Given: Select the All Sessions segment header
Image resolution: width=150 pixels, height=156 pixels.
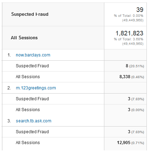Looking at the screenshot, I should (24, 38).
